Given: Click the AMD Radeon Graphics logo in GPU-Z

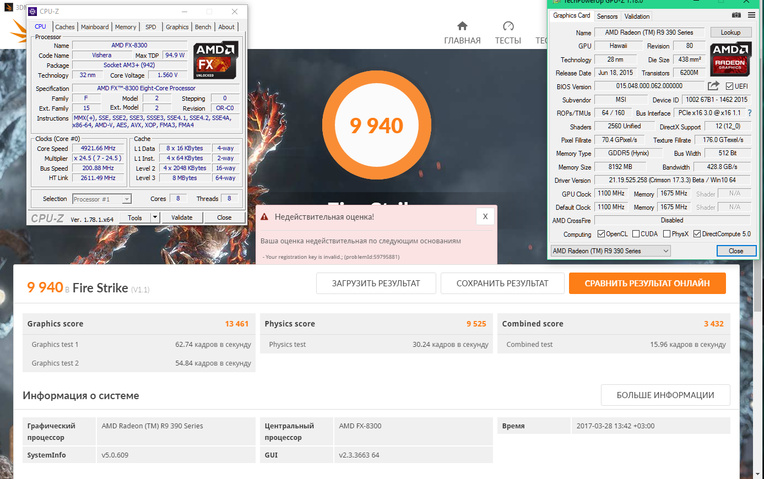Looking at the screenshot, I should (730, 59).
